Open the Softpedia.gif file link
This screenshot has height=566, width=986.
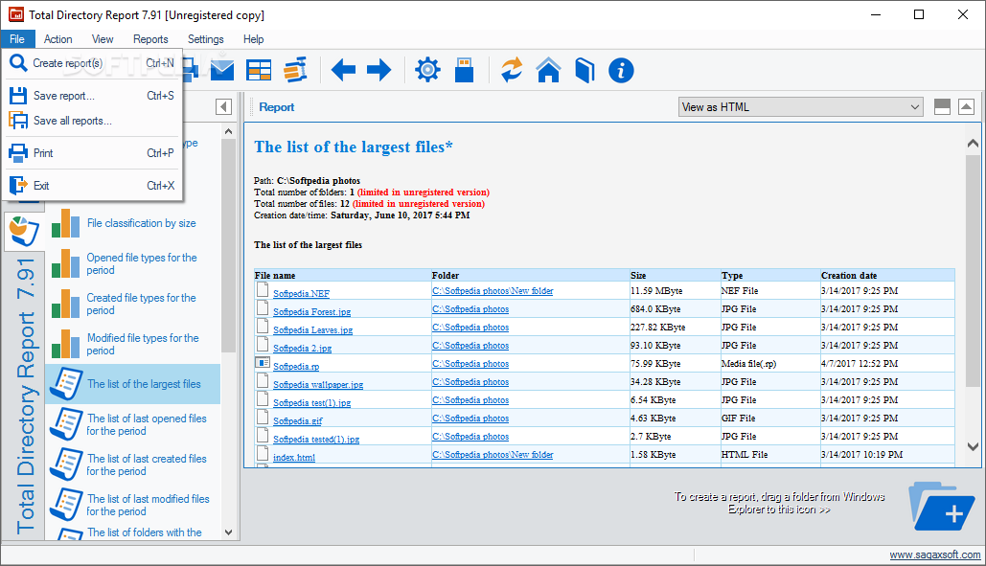point(297,420)
